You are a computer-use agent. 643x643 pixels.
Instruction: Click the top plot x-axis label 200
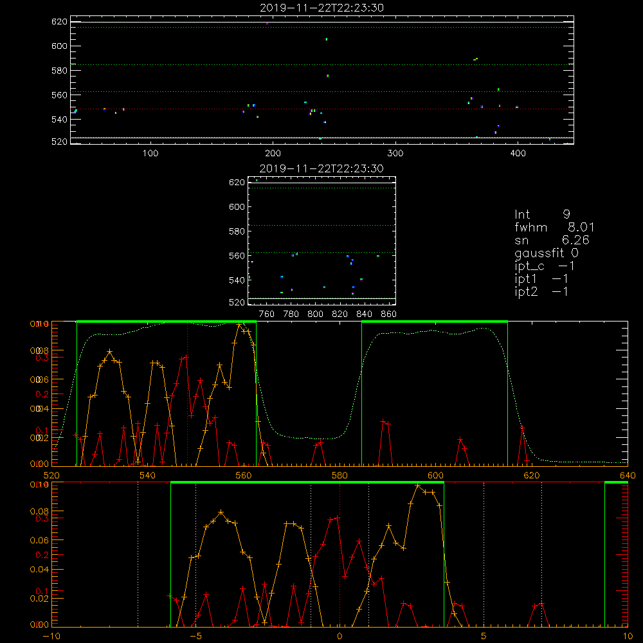273,154
